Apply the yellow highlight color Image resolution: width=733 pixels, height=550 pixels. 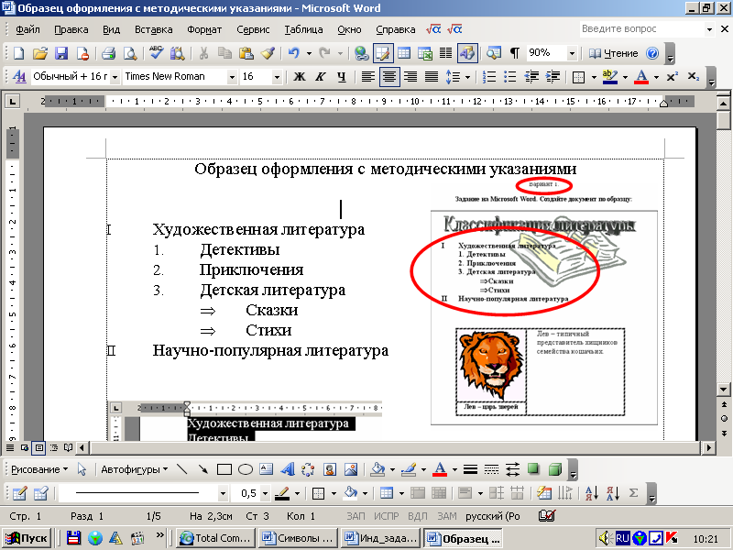click(x=610, y=77)
